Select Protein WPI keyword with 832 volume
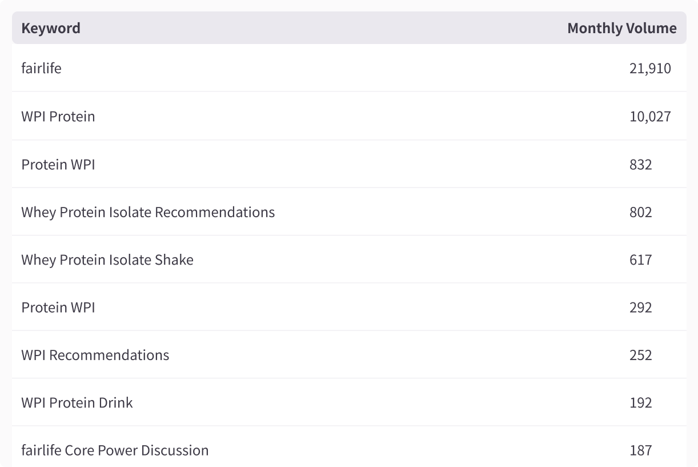This screenshot has height=467, width=698. pyautogui.click(x=58, y=164)
